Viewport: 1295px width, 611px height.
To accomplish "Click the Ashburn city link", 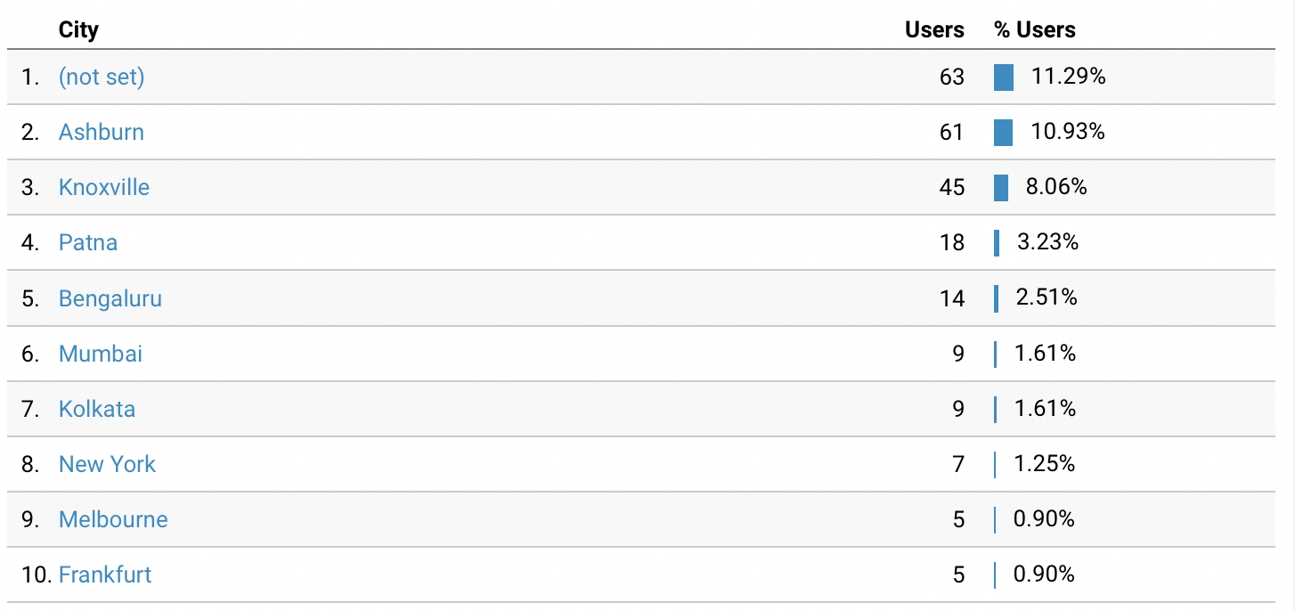I will pyautogui.click(x=102, y=133).
